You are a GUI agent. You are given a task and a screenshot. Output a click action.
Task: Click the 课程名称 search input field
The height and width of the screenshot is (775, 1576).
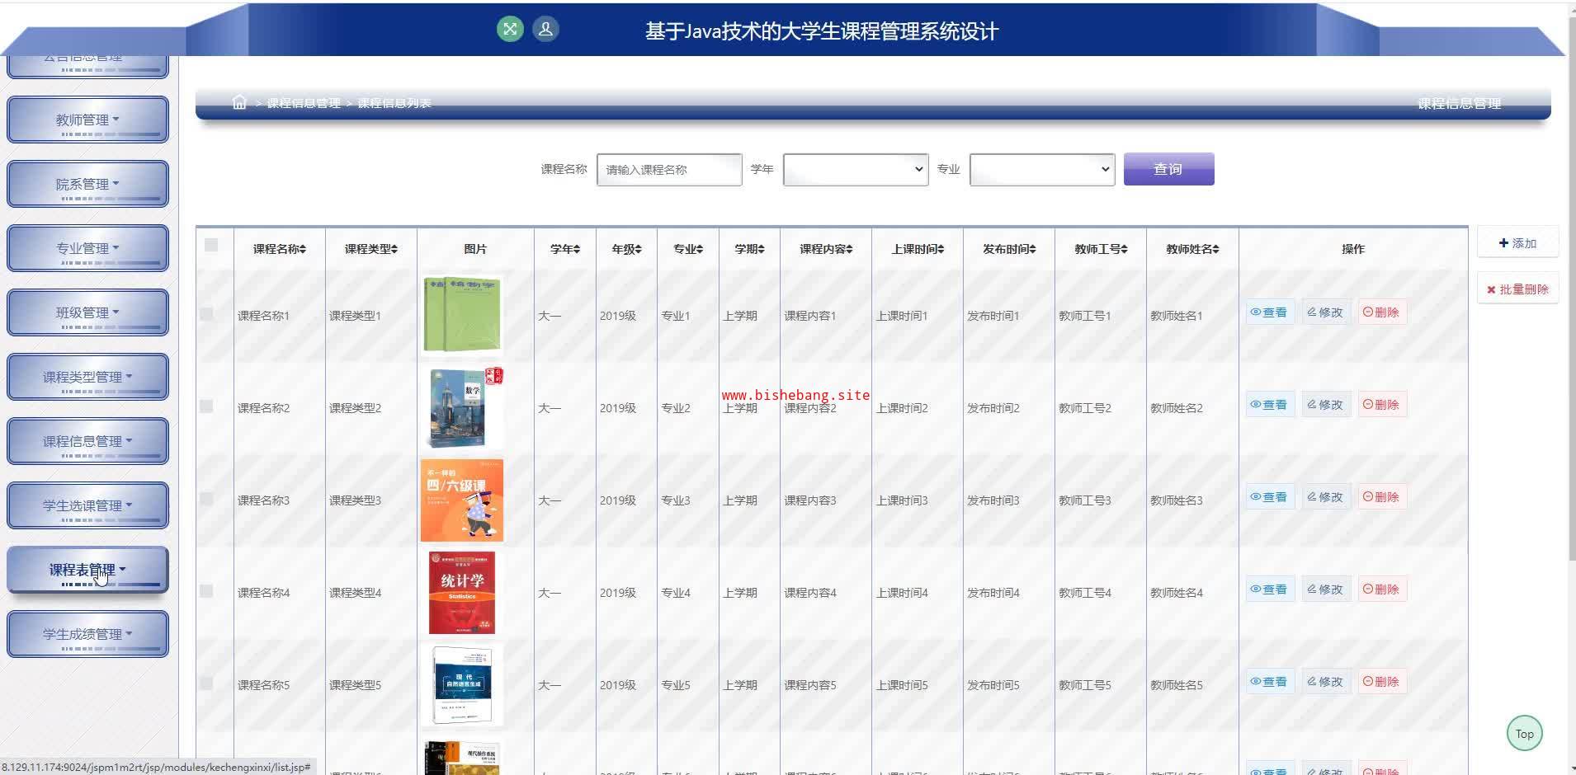[x=669, y=169]
